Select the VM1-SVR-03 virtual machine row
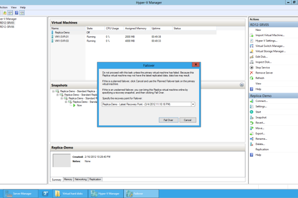 [x=134, y=41]
